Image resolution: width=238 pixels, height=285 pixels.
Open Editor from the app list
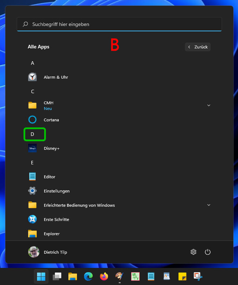[49, 177]
